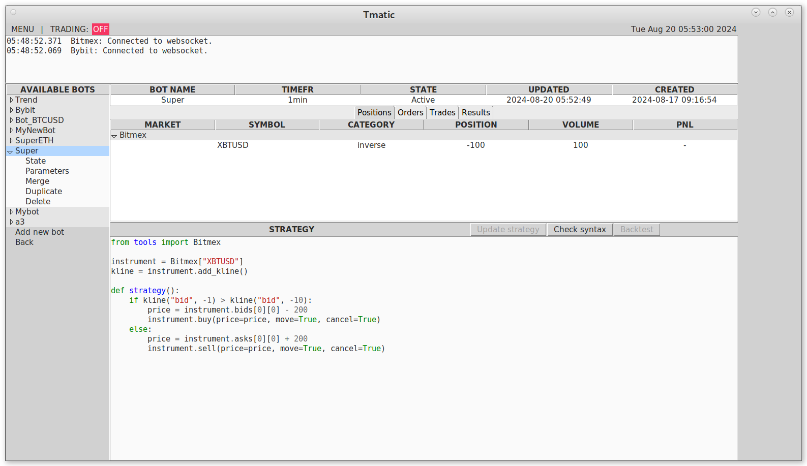Click the BOT NAME column header
Viewport: 807px width, 466px height.
point(172,89)
